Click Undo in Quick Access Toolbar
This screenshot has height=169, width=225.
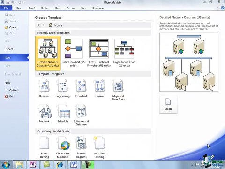pos(13,2)
